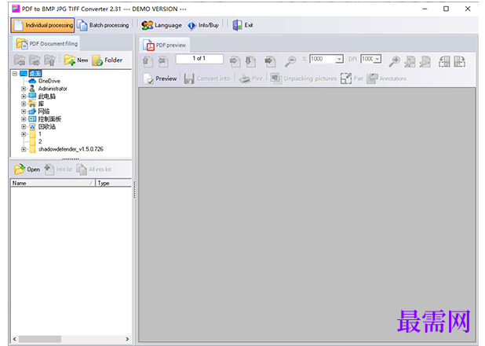Viewport: 485px width, 346px height.
Task: Click the Preview button
Action: coord(160,78)
